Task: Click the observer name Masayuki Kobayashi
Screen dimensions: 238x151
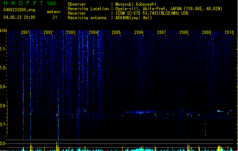Action: tap(136, 4)
